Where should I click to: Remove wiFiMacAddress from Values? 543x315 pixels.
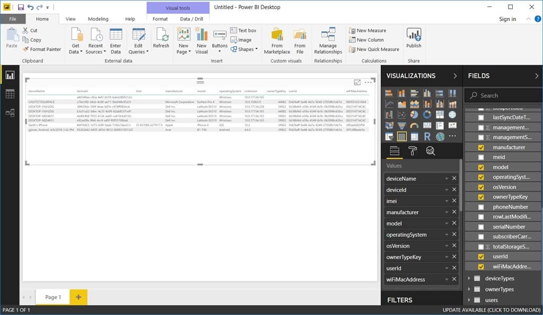click(454, 279)
